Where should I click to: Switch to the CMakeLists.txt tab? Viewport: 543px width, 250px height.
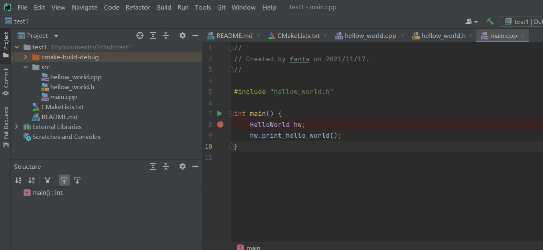(x=298, y=35)
